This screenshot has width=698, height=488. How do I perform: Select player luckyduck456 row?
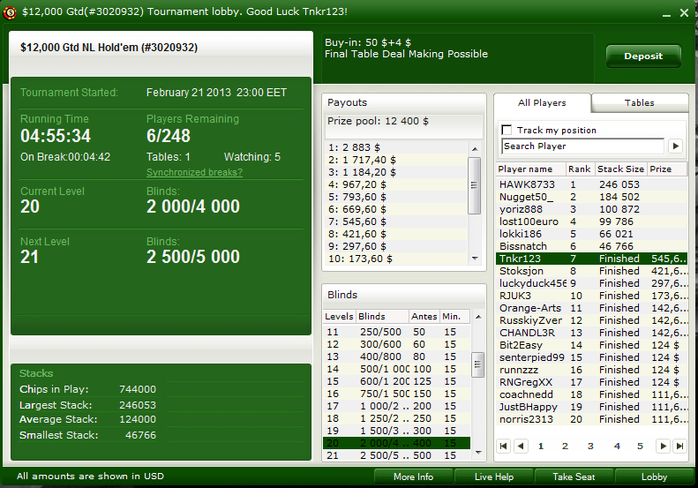592,283
